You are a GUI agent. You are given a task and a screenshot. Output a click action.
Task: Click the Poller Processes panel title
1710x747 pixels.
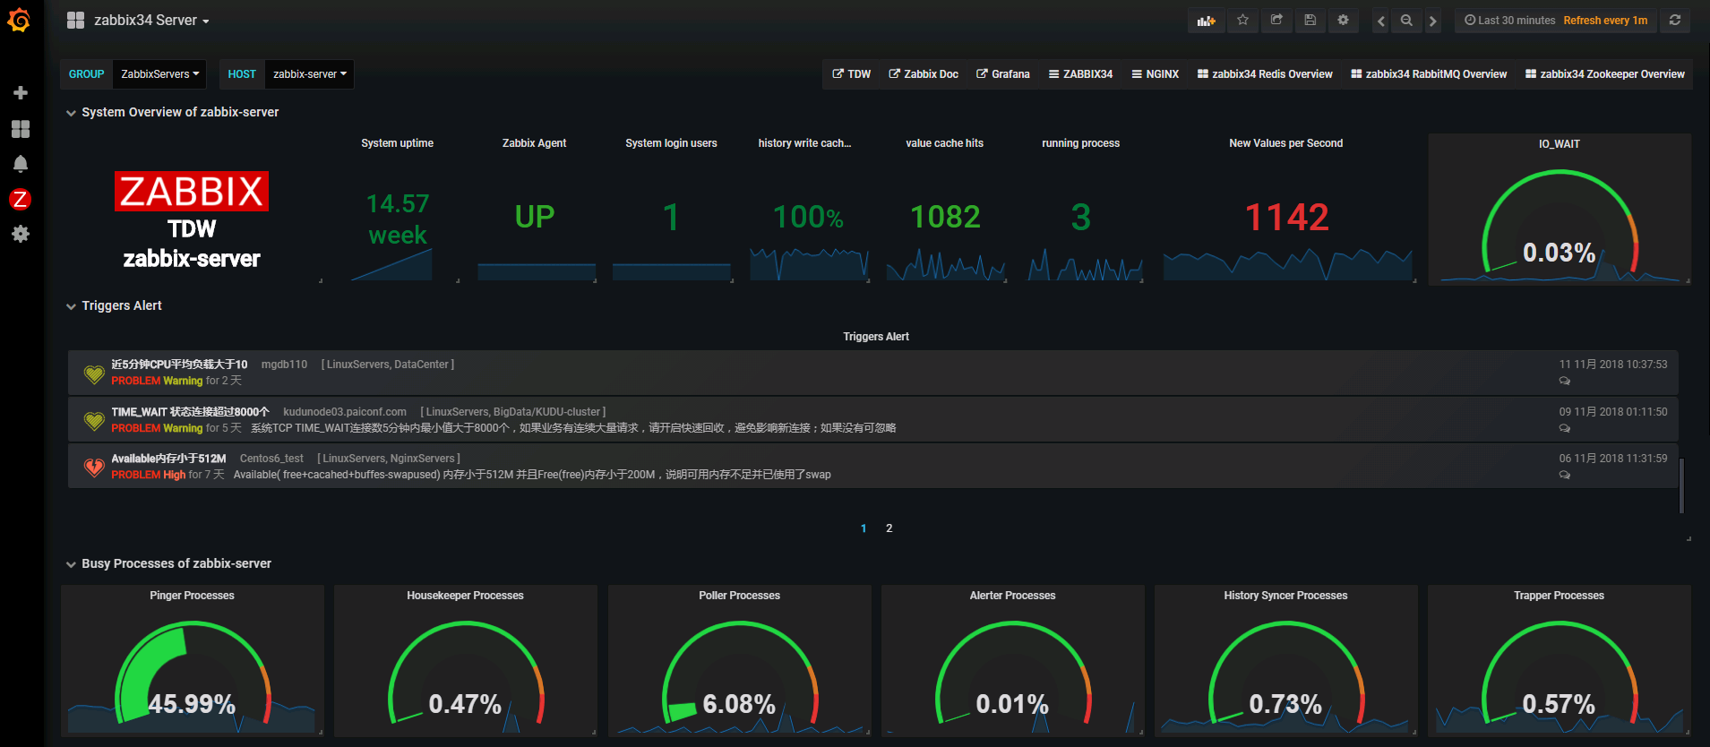740,596
